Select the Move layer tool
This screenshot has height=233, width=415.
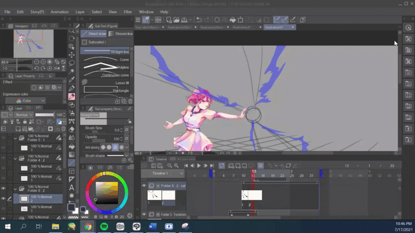(x=71, y=55)
